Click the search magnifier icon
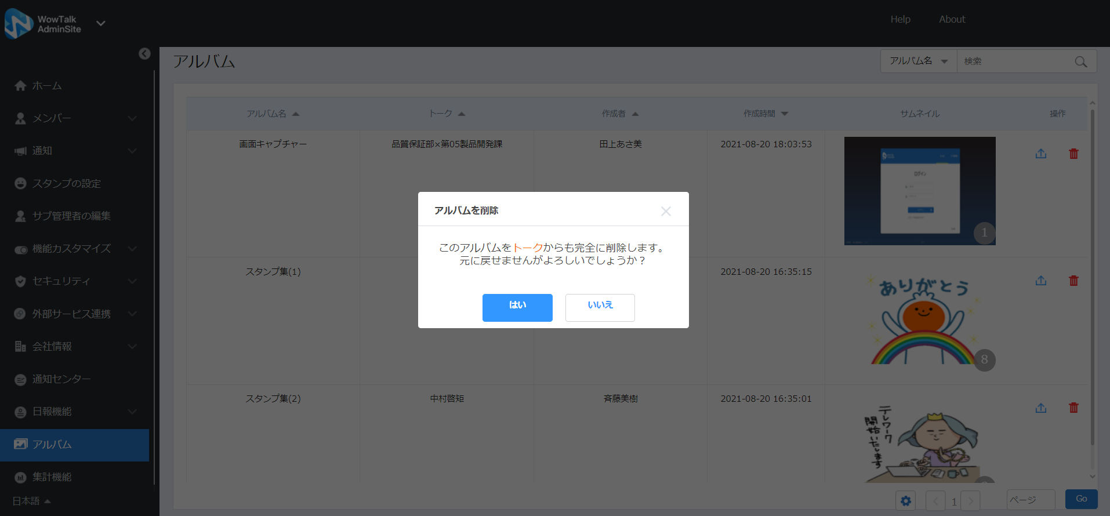Viewport: 1110px width, 516px height. pos(1080,61)
